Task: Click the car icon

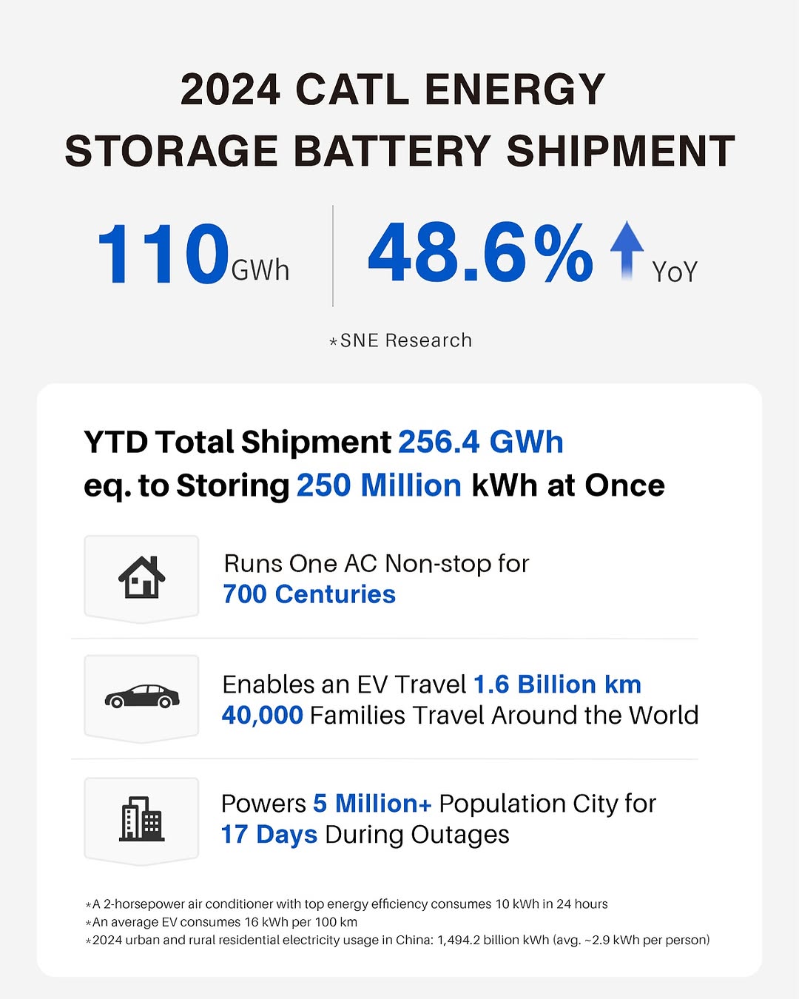Action: [x=142, y=697]
